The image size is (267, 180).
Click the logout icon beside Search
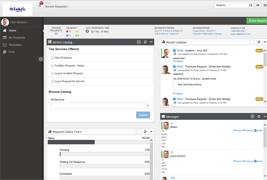258,5
